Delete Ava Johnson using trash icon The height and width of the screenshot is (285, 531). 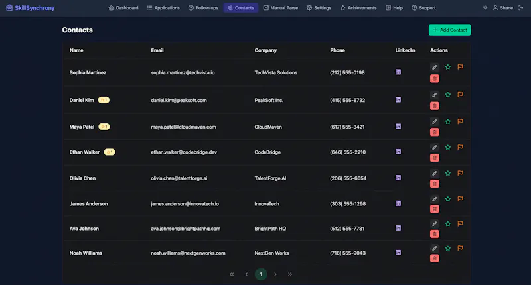435,234
